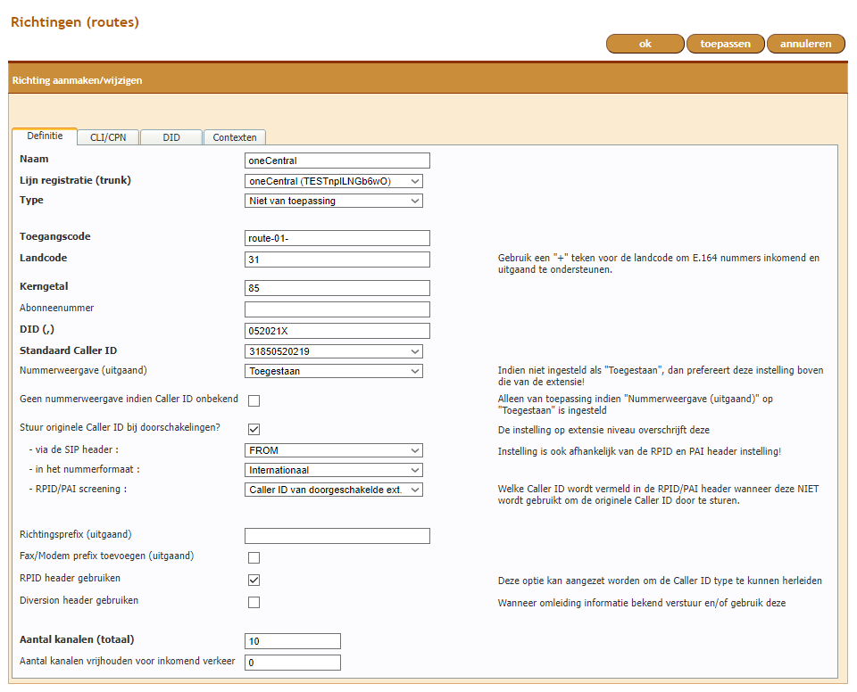
Task: Click the Naam input field
Action: (337, 161)
